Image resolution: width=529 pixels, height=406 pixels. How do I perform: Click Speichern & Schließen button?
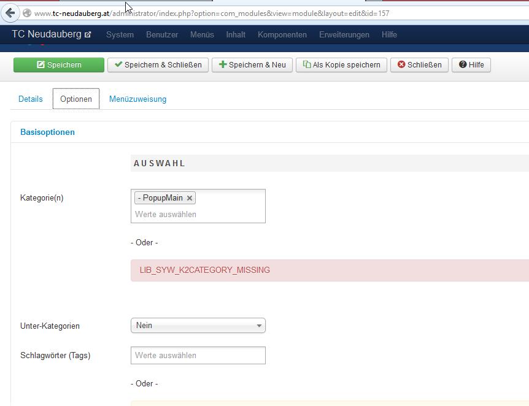[x=158, y=65]
